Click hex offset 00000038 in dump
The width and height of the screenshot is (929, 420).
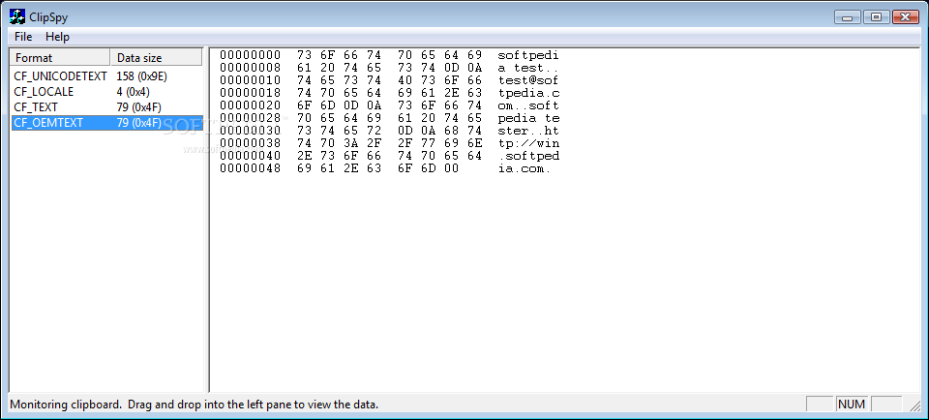point(250,143)
